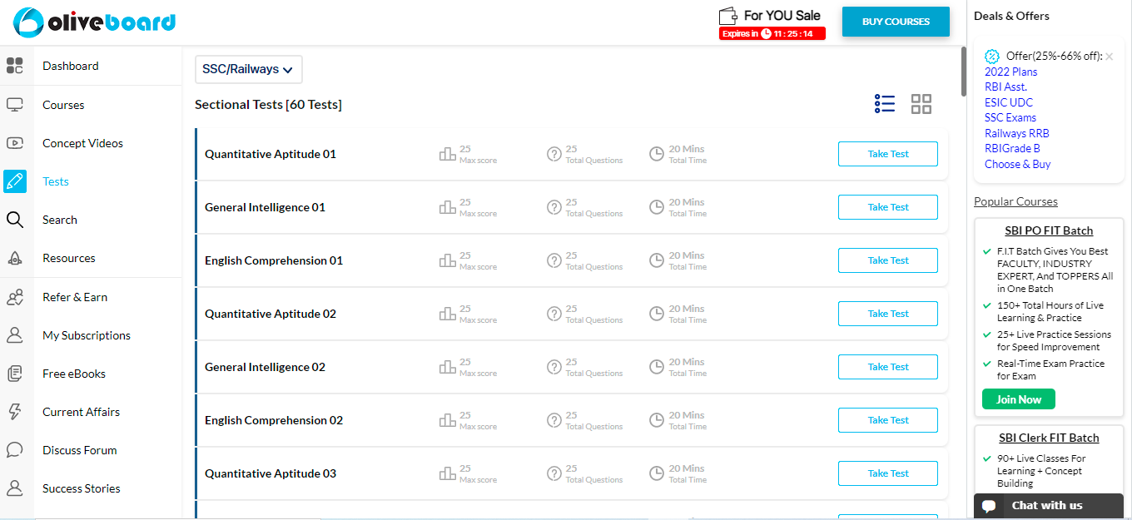Viewport: 1132px width, 520px height.
Task: Go to Courses in sidebar
Action: 63,105
